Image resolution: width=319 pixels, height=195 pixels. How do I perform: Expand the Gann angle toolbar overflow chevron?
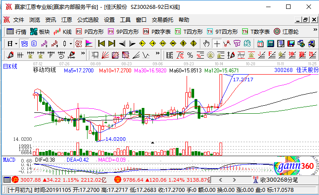click(157, 53)
